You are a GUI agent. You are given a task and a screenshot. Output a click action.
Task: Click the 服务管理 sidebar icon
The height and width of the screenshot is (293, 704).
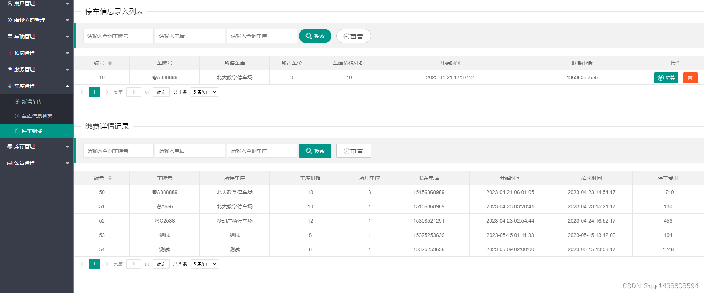pos(10,69)
